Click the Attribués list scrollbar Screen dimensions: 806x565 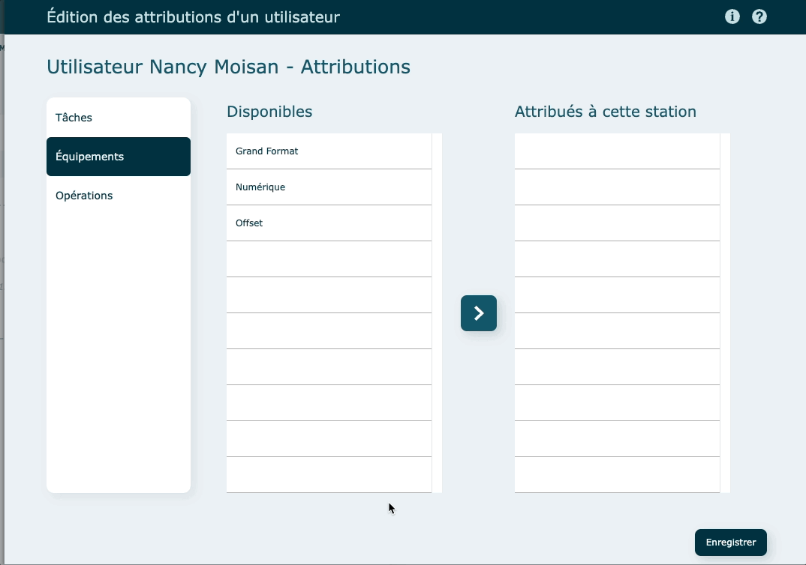click(x=725, y=312)
